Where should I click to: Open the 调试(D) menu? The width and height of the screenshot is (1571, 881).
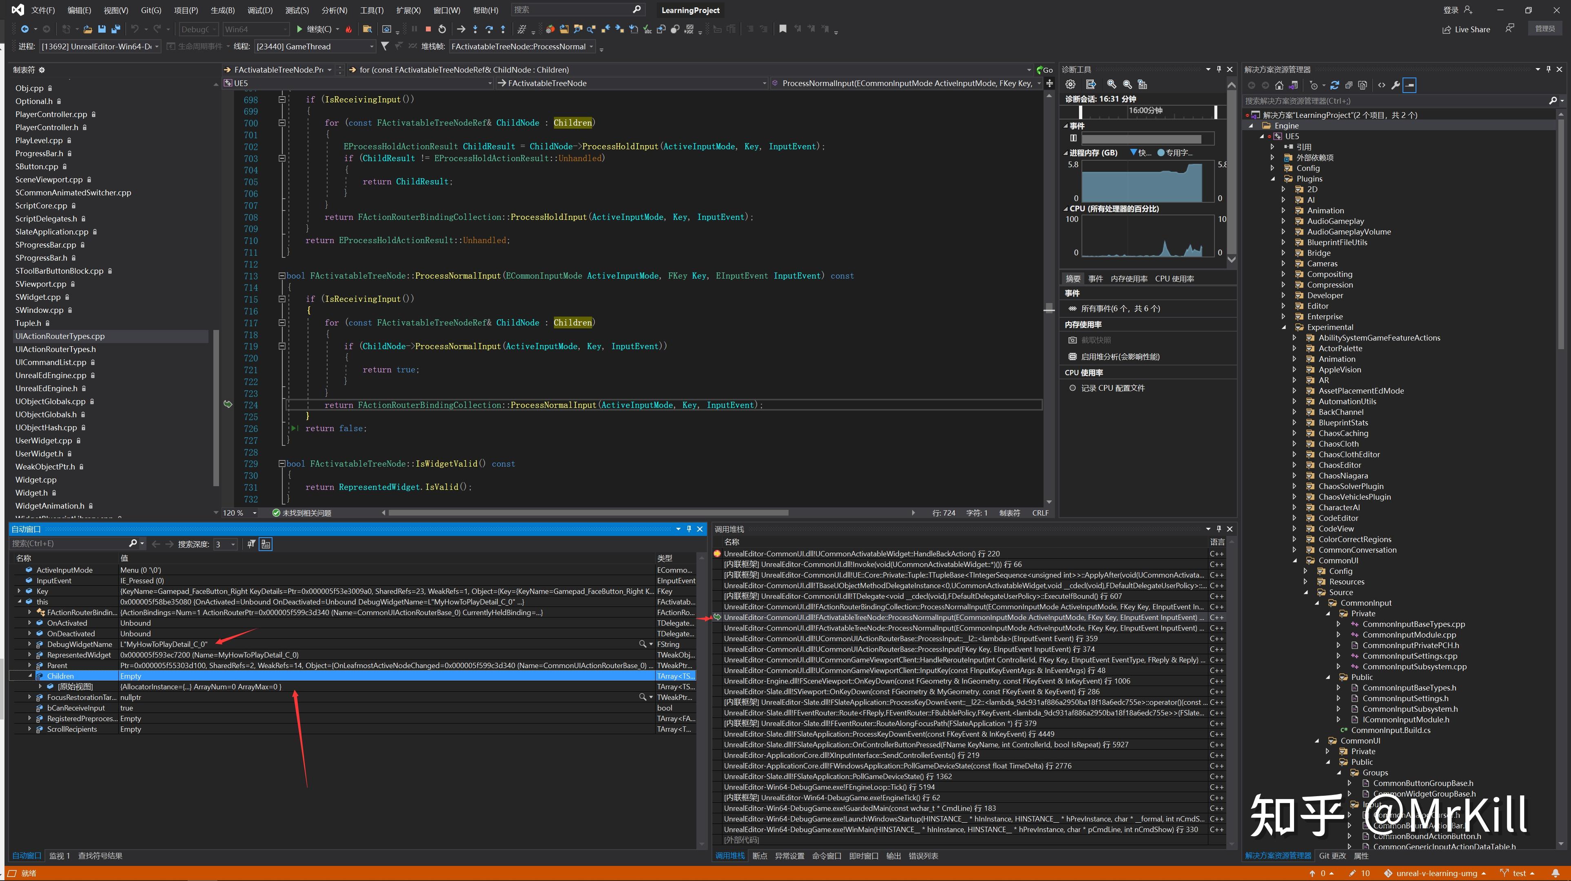[x=260, y=10]
